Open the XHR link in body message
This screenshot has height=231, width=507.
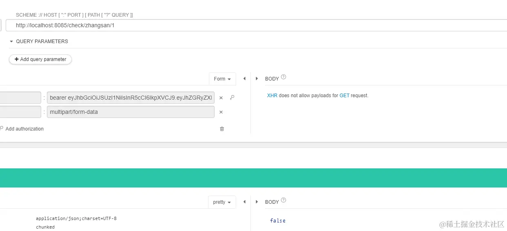[x=272, y=96]
